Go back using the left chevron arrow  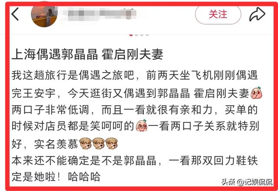15,14
